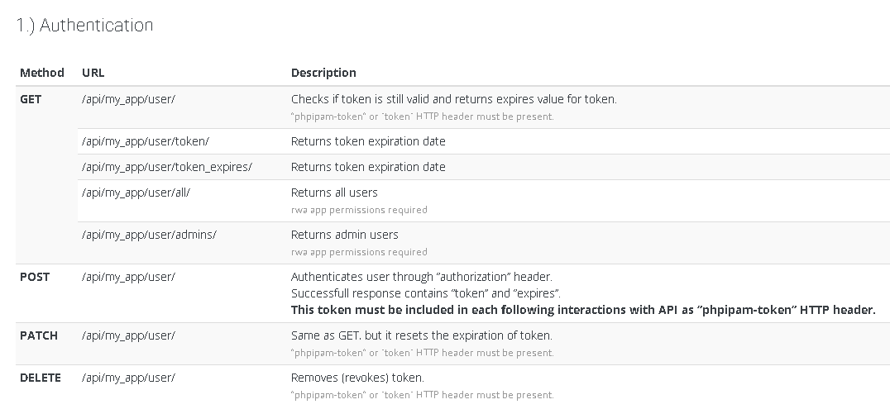Click the bold "This token must be included" text
Viewport: 890px width, 409px height.
click(582, 310)
